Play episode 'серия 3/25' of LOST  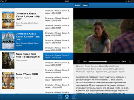58,27
